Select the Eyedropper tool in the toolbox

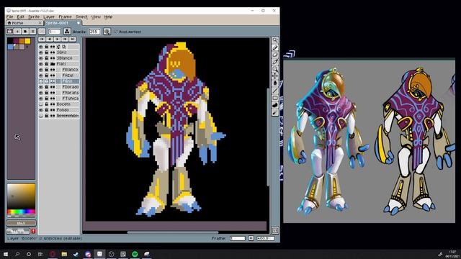(x=275, y=62)
